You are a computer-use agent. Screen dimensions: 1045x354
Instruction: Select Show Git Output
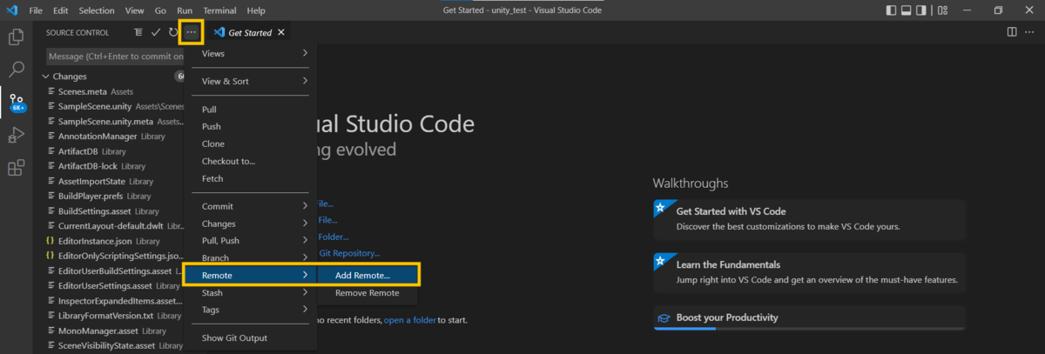(x=250, y=337)
